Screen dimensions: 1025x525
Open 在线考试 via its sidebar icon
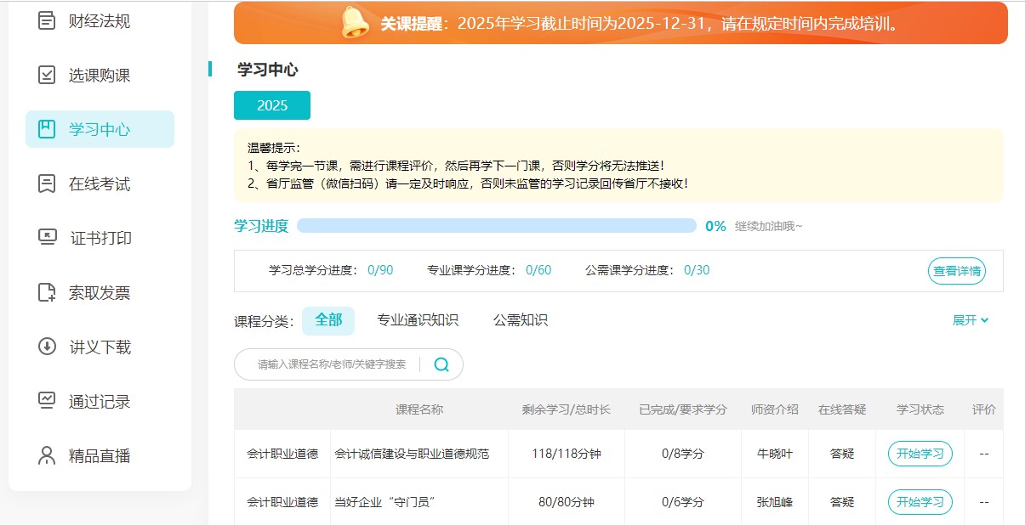(x=47, y=183)
